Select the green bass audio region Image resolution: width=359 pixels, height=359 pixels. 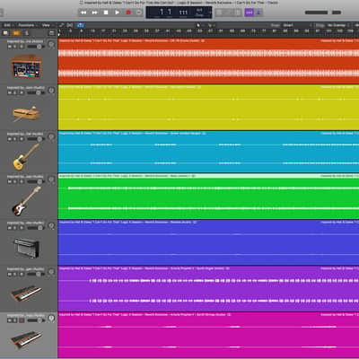coord(208,197)
